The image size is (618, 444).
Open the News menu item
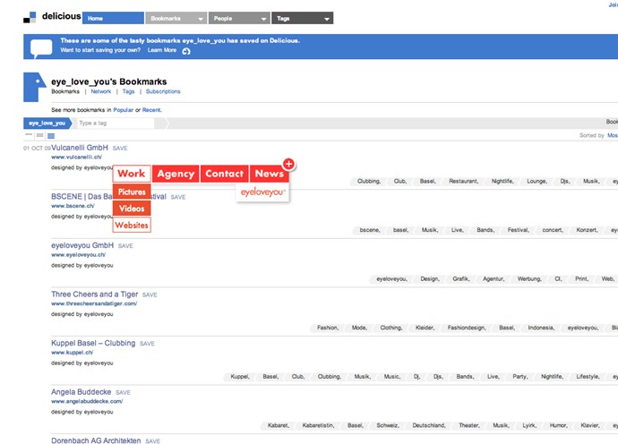270,174
